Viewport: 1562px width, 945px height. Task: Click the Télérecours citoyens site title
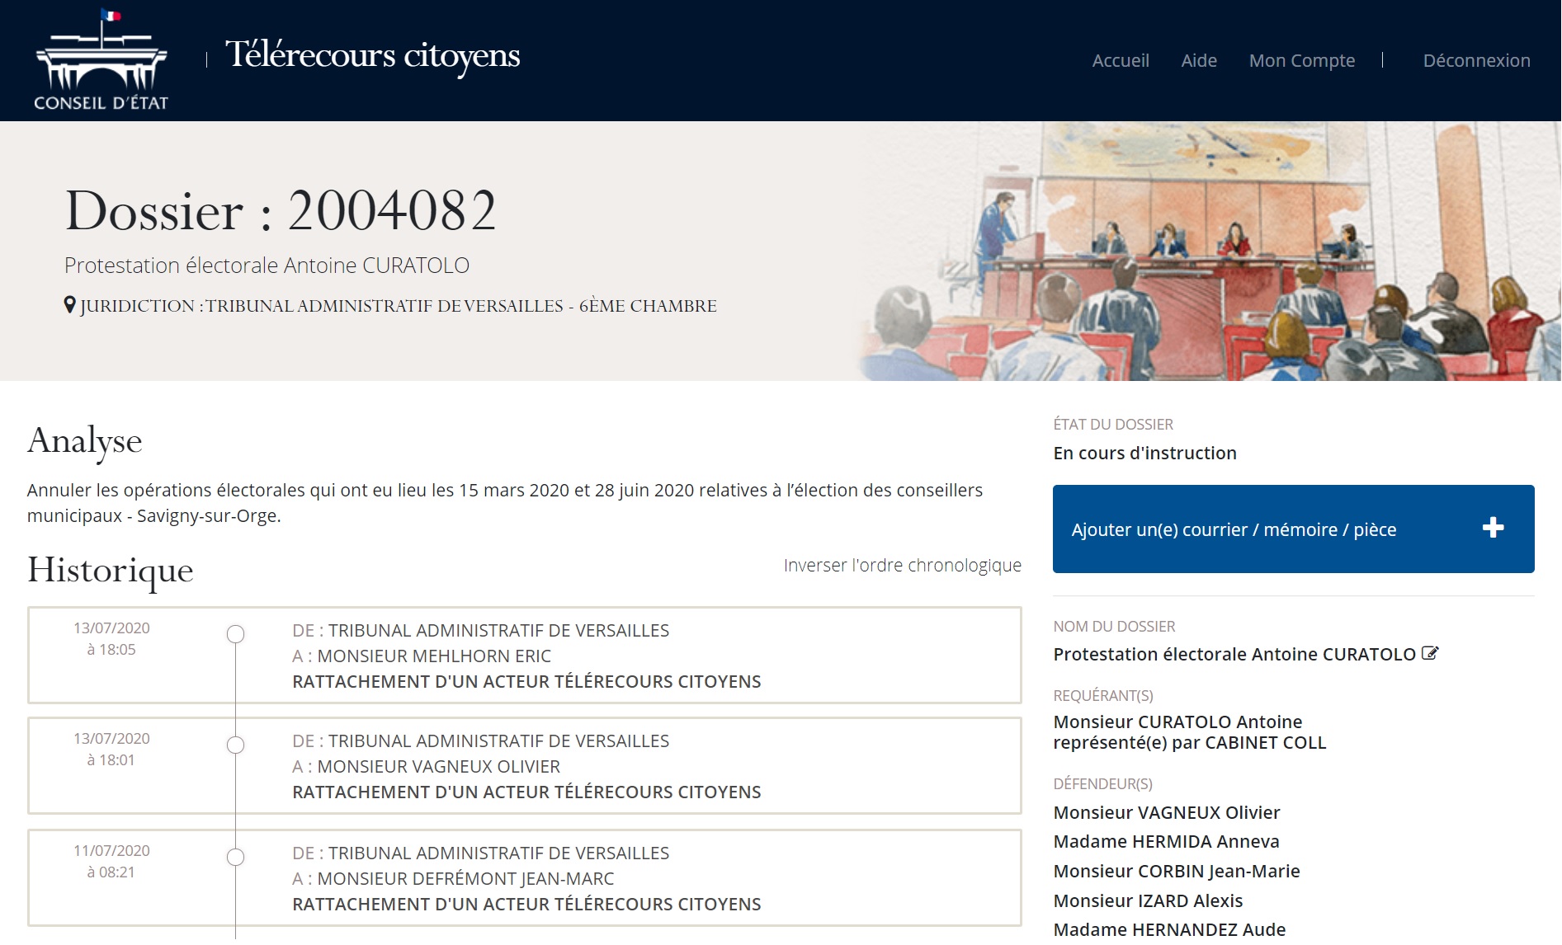tap(372, 55)
